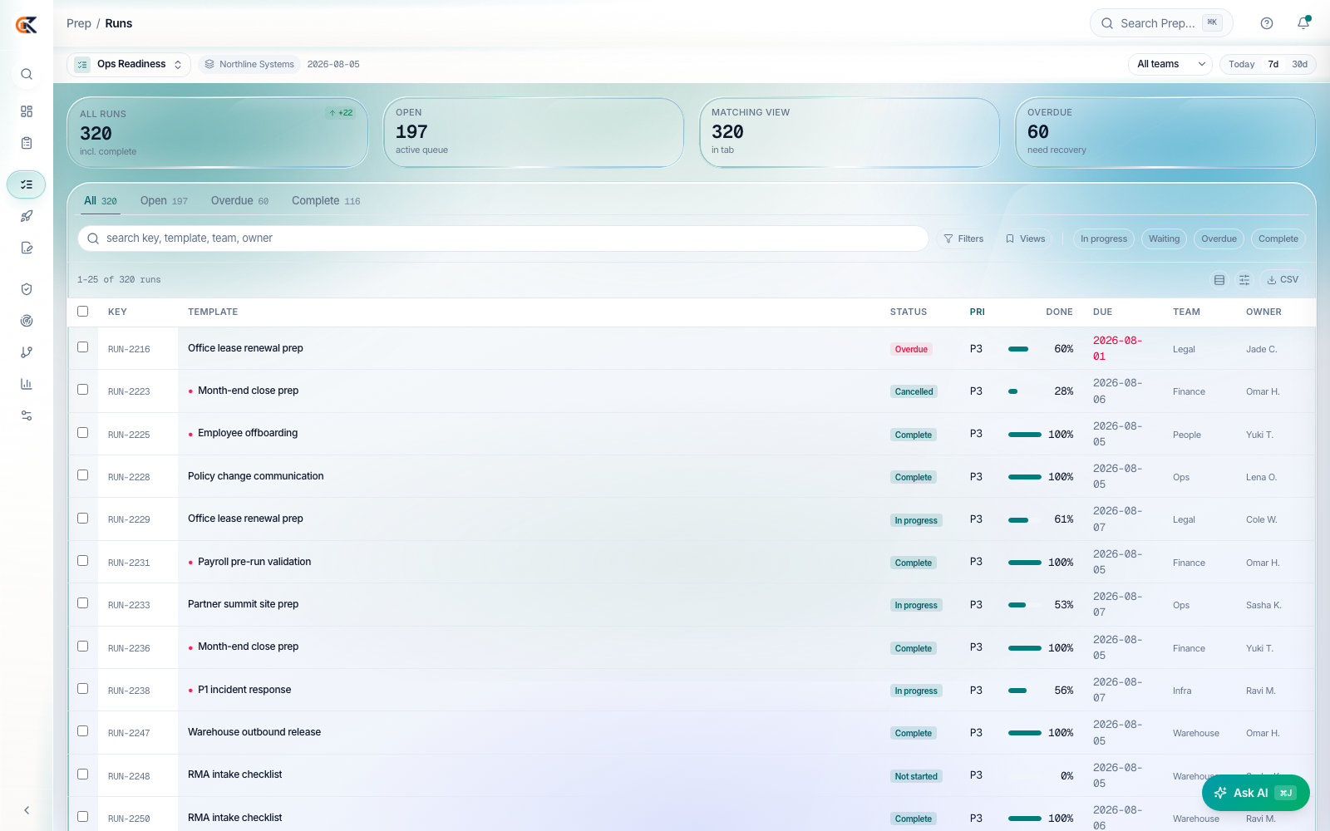Select the Today range
Image resolution: width=1330 pixels, height=831 pixels.
pos(1241,64)
